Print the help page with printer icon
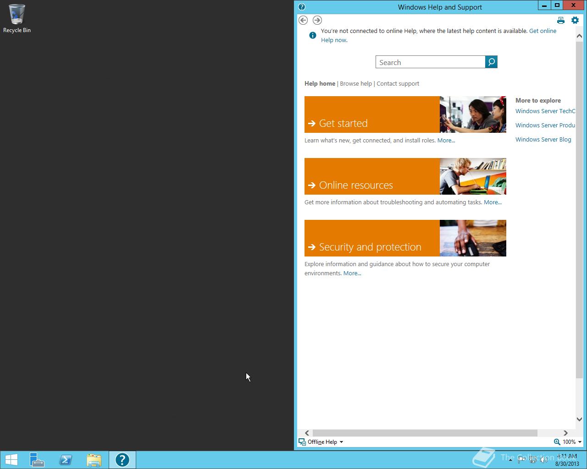The image size is (587, 469). click(x=560, y=20)
